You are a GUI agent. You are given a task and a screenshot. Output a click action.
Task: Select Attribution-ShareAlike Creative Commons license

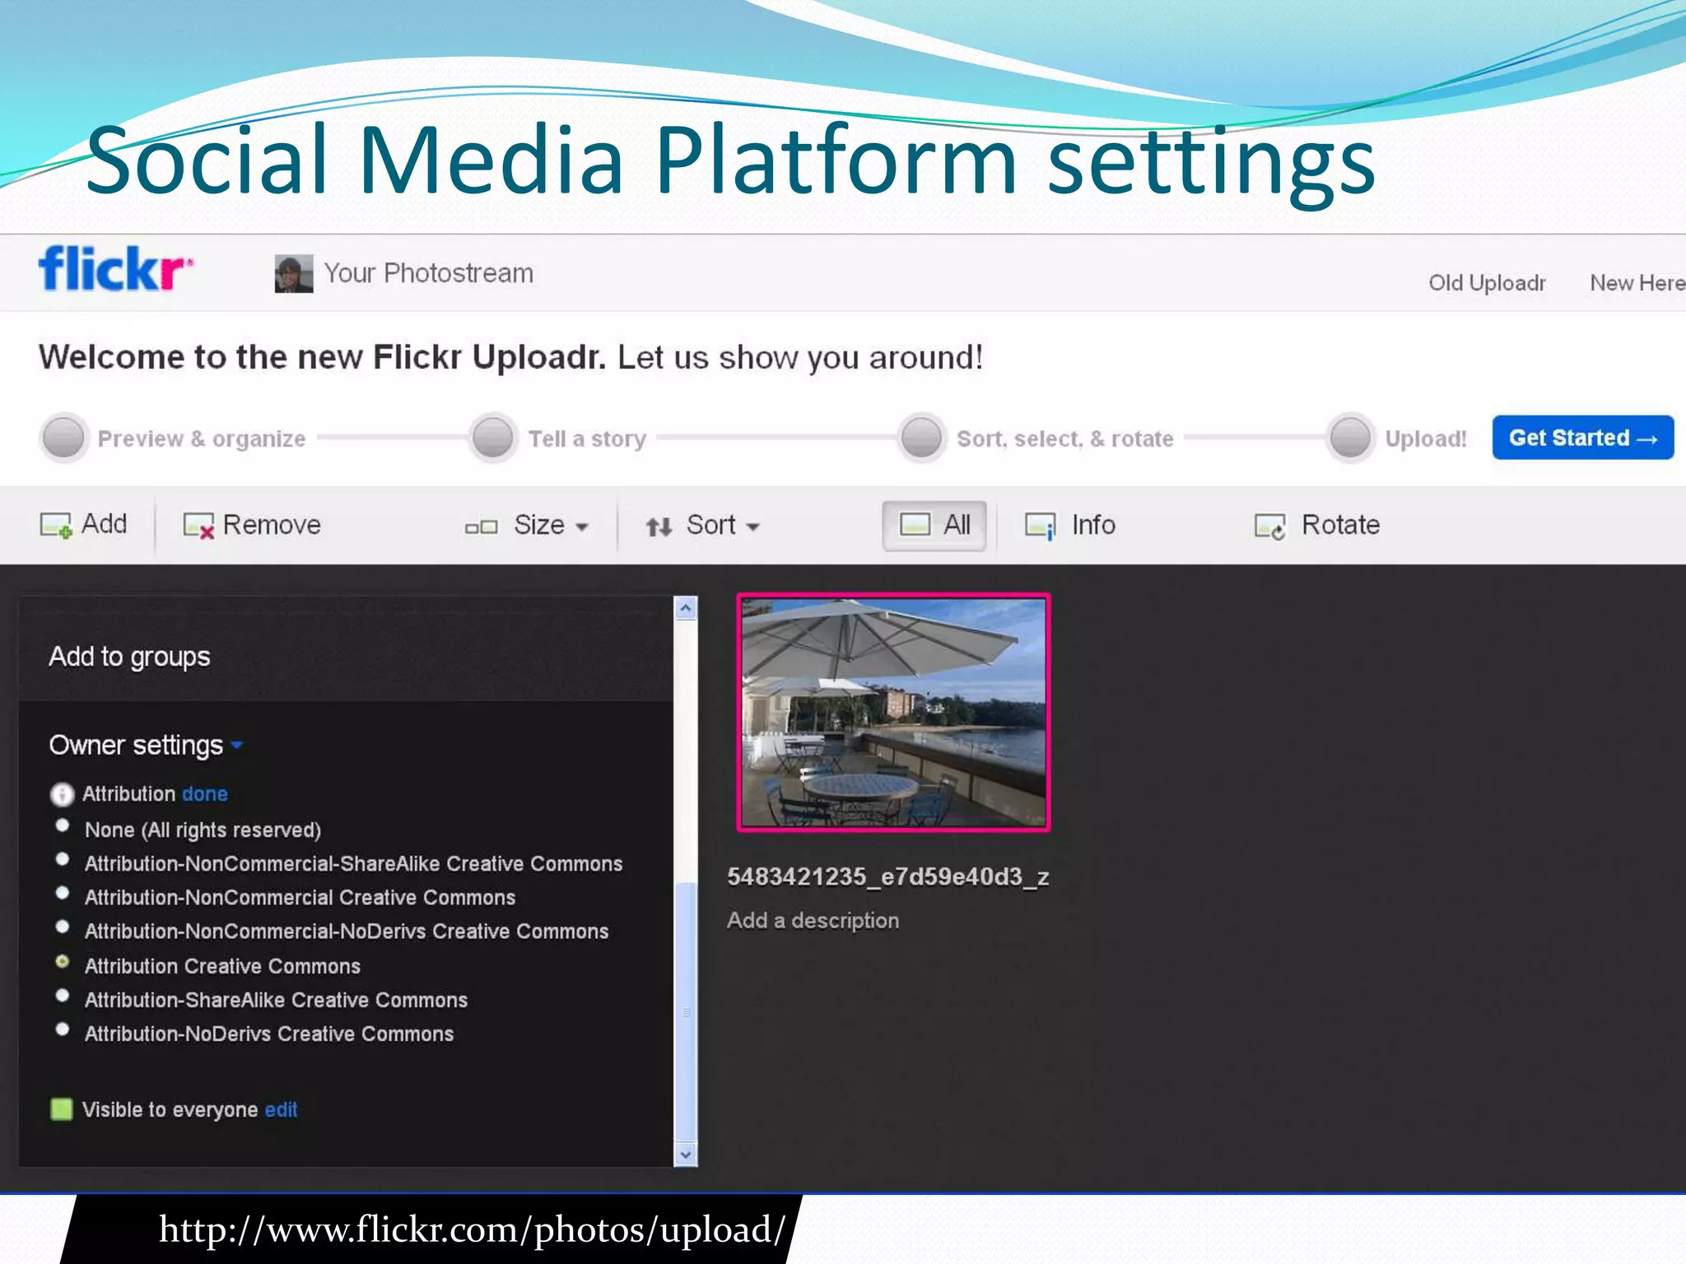click(62, 995)
